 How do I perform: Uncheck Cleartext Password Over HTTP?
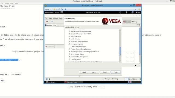(69, 34)
